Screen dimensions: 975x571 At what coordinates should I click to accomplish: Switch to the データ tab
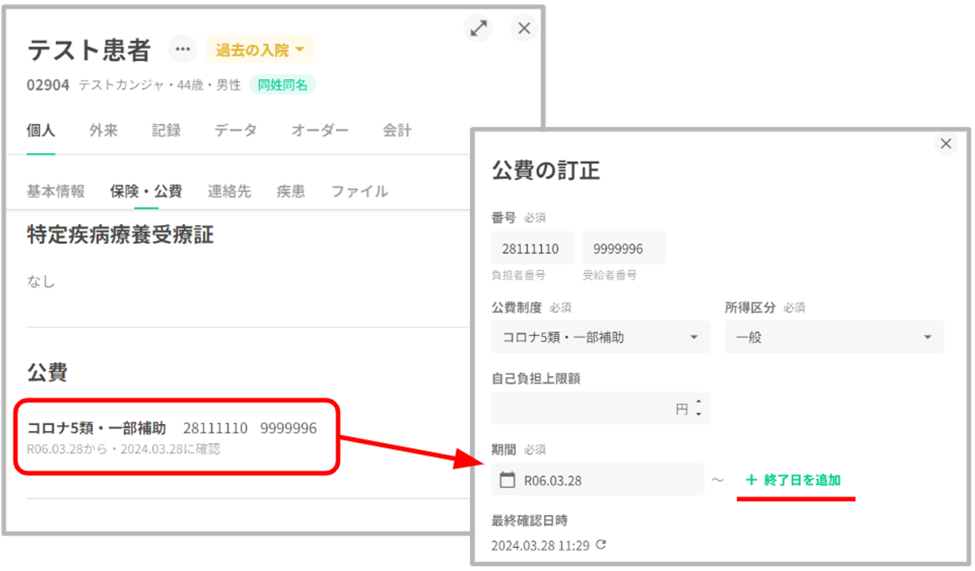click(235, 131)
